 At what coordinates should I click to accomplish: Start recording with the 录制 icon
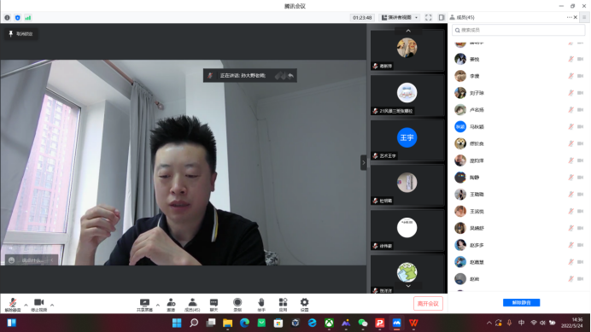pyautogui.click(x=237, y=305)
